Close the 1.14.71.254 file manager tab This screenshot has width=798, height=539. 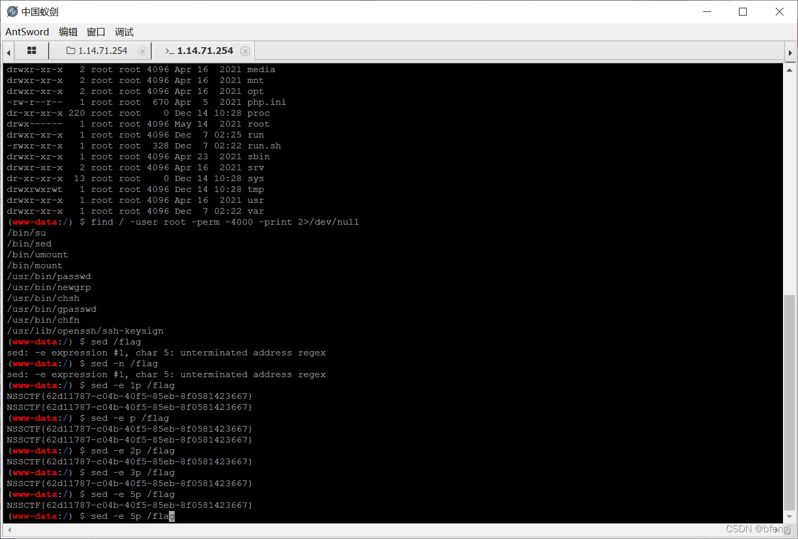click(x=142, y=51)
